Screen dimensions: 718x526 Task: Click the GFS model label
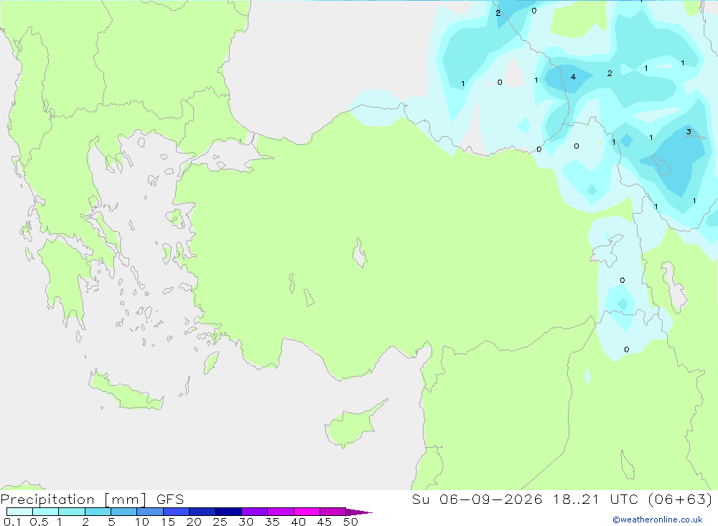(170, 499)
